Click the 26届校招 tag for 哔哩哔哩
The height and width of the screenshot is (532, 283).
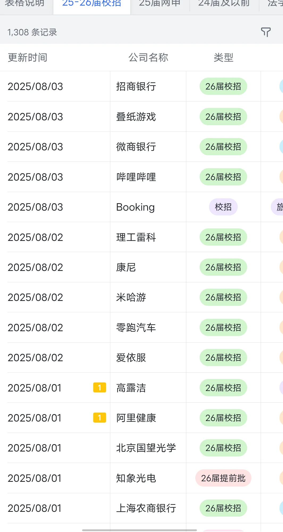click(223, 177)
